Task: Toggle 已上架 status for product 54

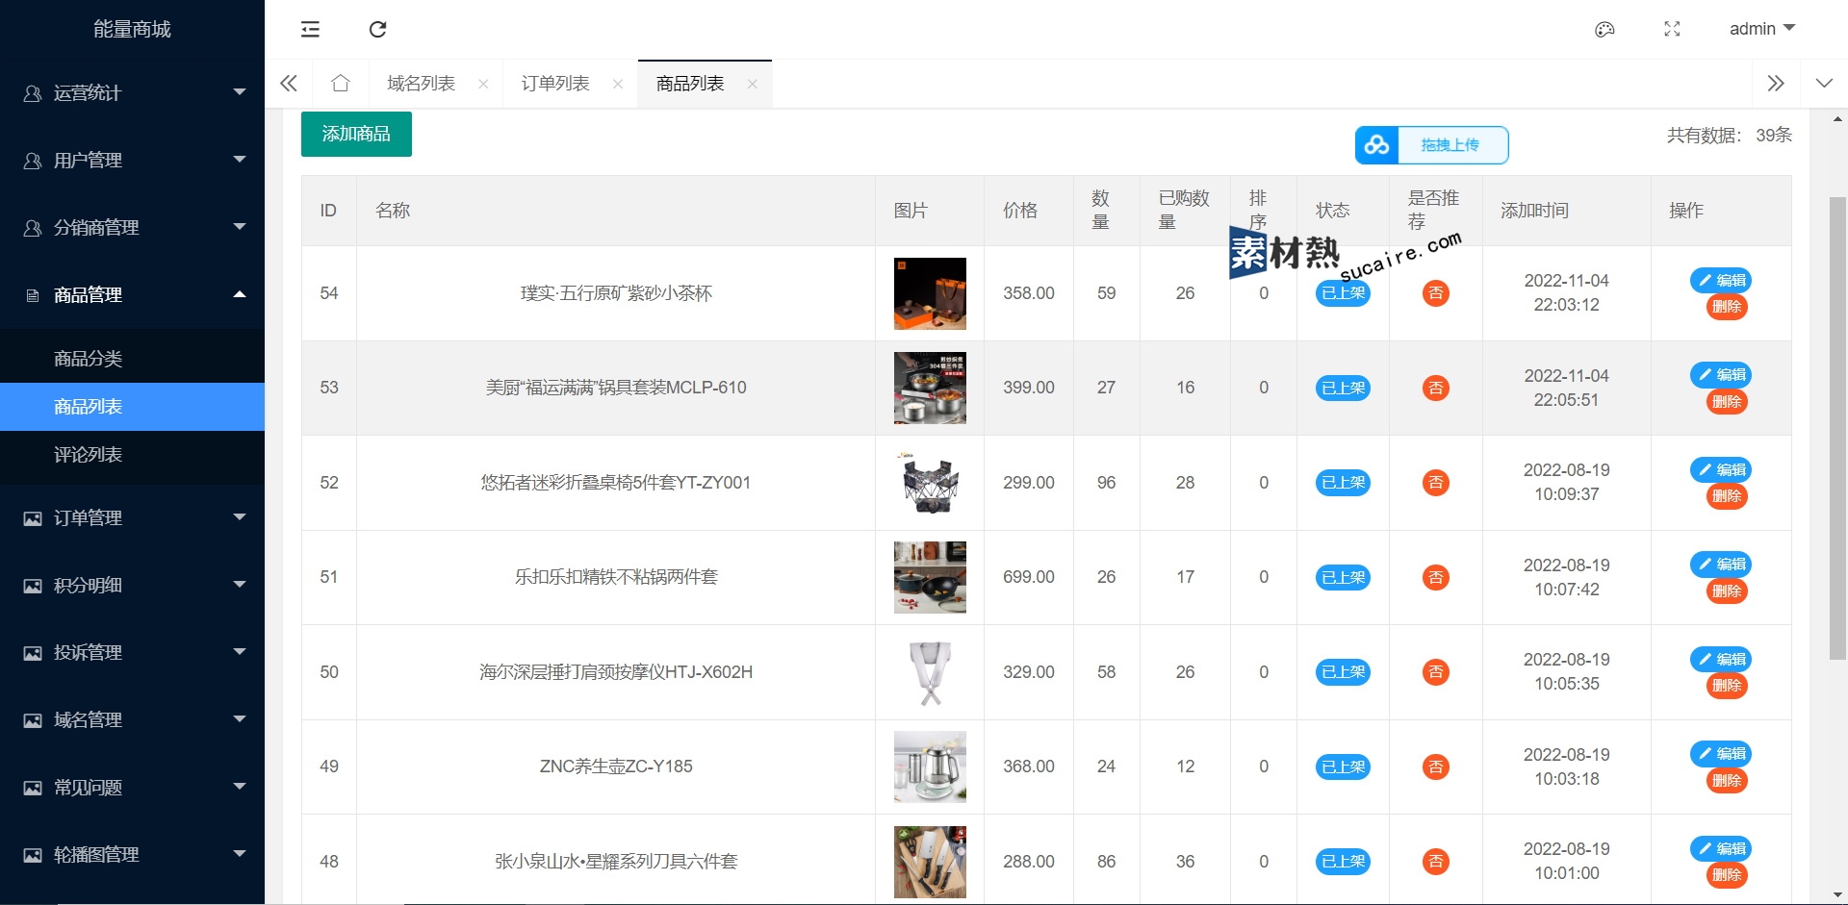Action: point(1343,294)
